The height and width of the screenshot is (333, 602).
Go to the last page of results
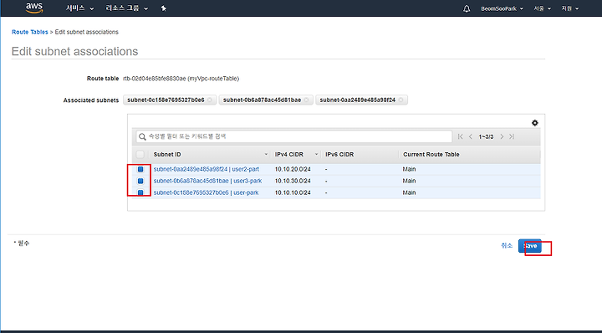(512, 136)
